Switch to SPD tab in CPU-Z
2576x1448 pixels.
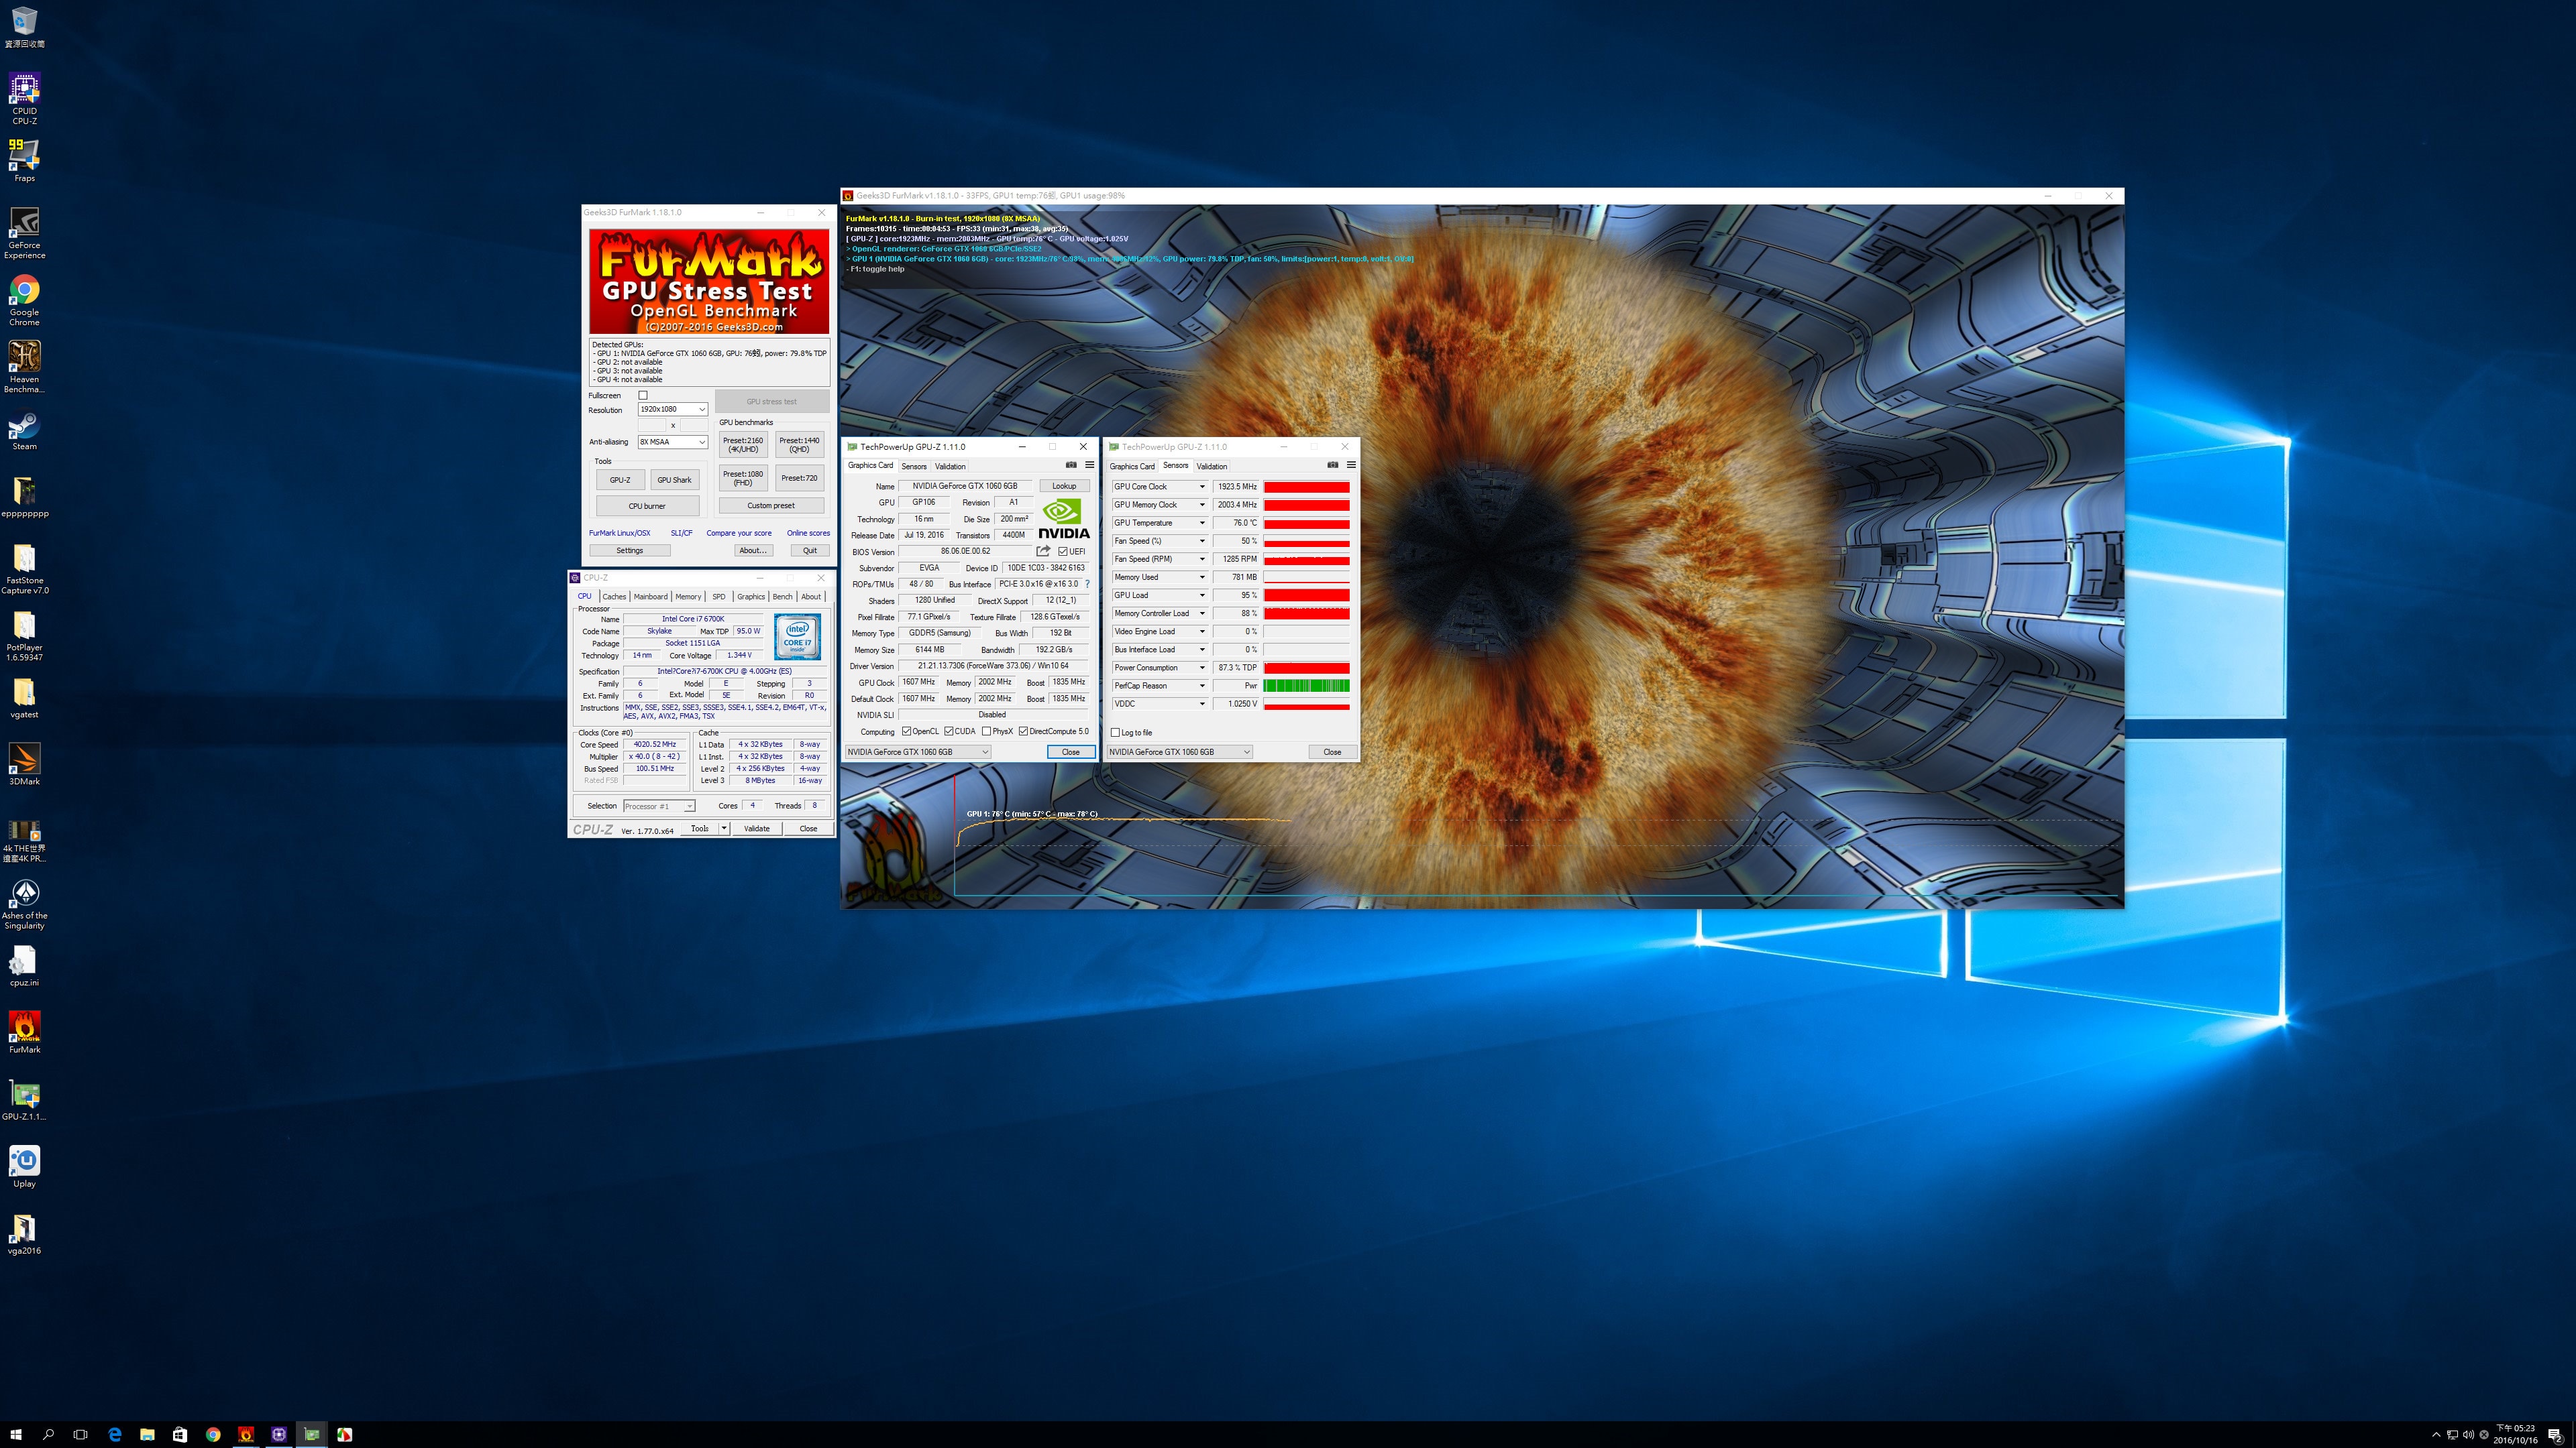(718, 597)
